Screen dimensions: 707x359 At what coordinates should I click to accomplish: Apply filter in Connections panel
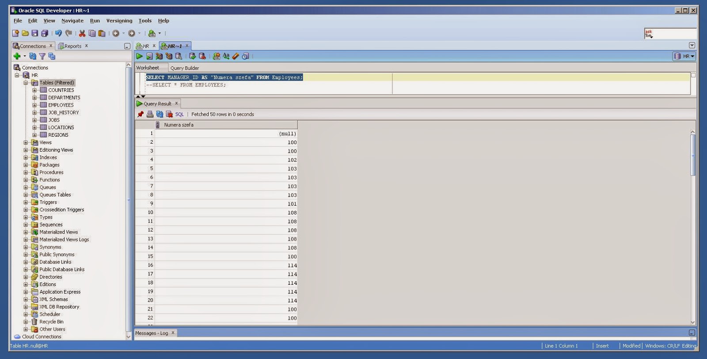point(42,56)
